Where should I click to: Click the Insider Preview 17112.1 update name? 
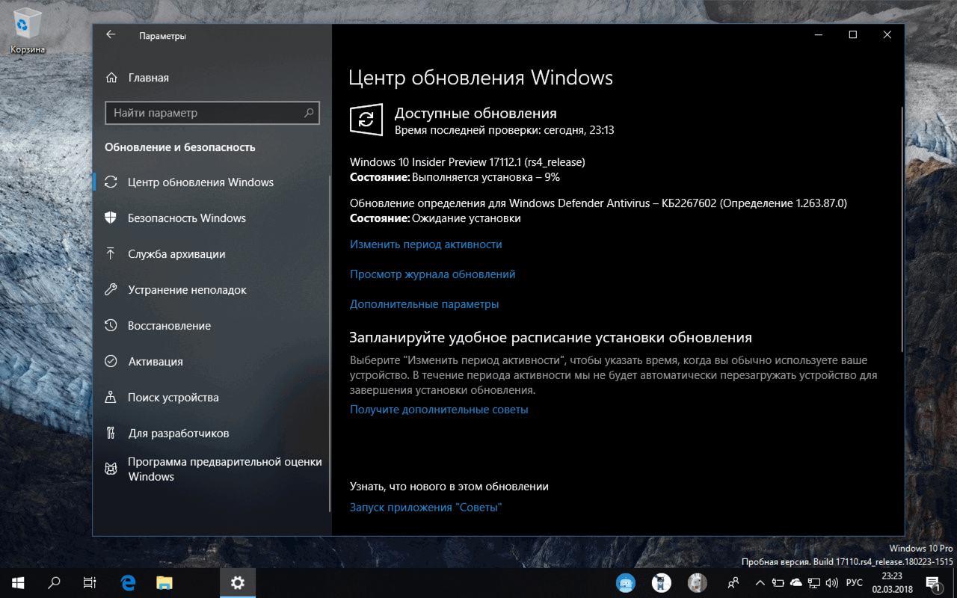point(467,161)
